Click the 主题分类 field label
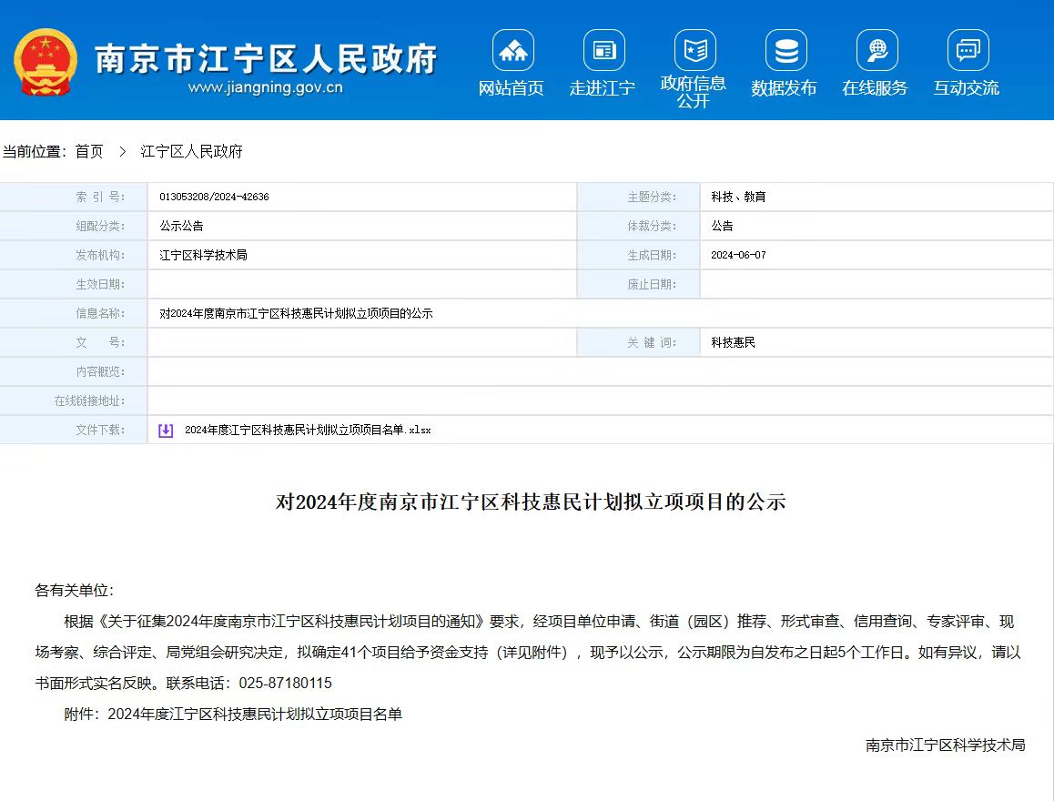Image resolution: width=1054 pixels, height=801 pixels. 652,197
